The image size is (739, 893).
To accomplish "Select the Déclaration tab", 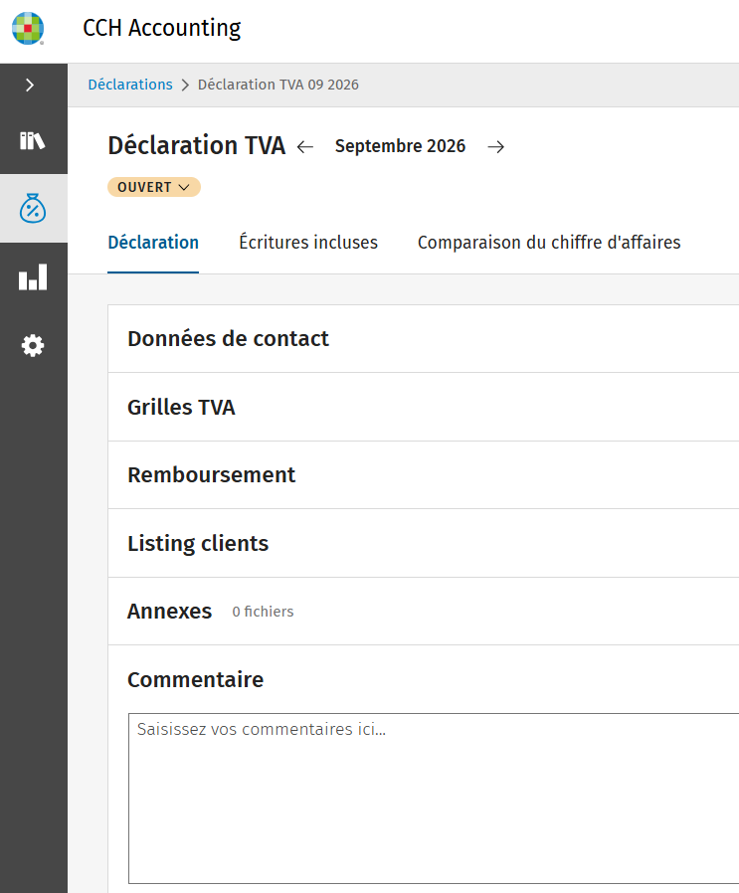I will pyautogui.click(x=153, y=243).
